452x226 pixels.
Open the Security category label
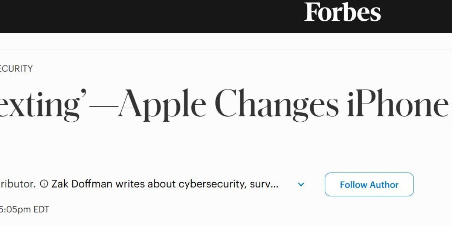pyautogui.click(x=16, y=69)
